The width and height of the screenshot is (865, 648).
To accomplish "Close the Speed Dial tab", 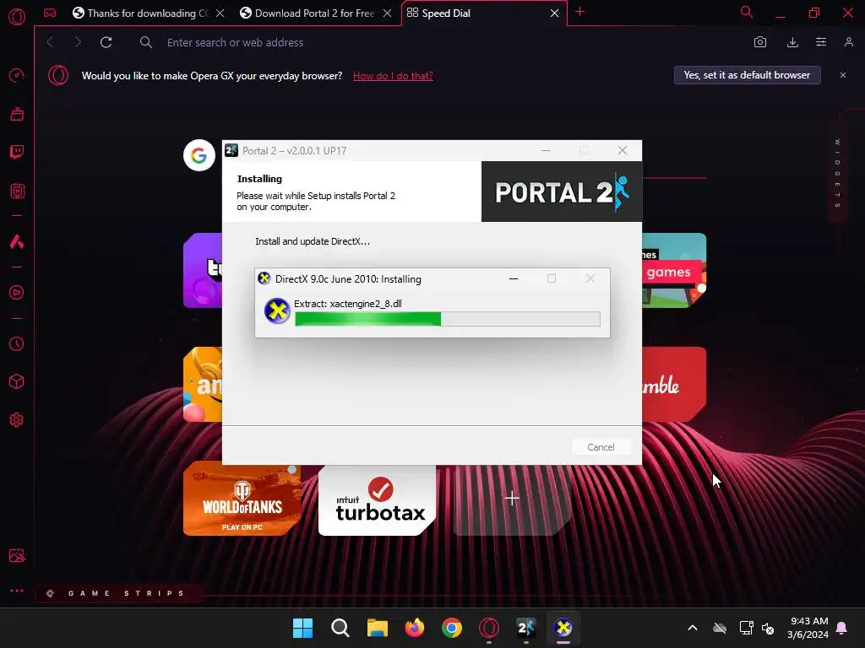I will 554,13.
